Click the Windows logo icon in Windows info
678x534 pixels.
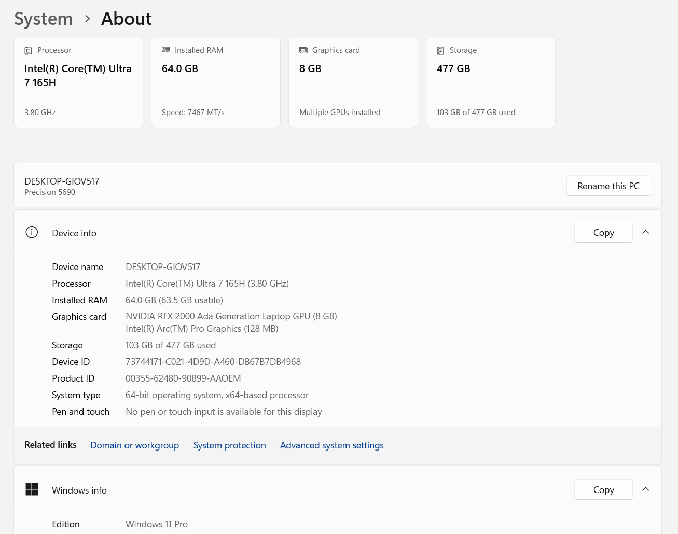(32, 489)
